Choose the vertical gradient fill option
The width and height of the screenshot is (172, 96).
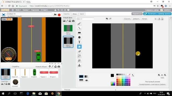coord(81,80)
